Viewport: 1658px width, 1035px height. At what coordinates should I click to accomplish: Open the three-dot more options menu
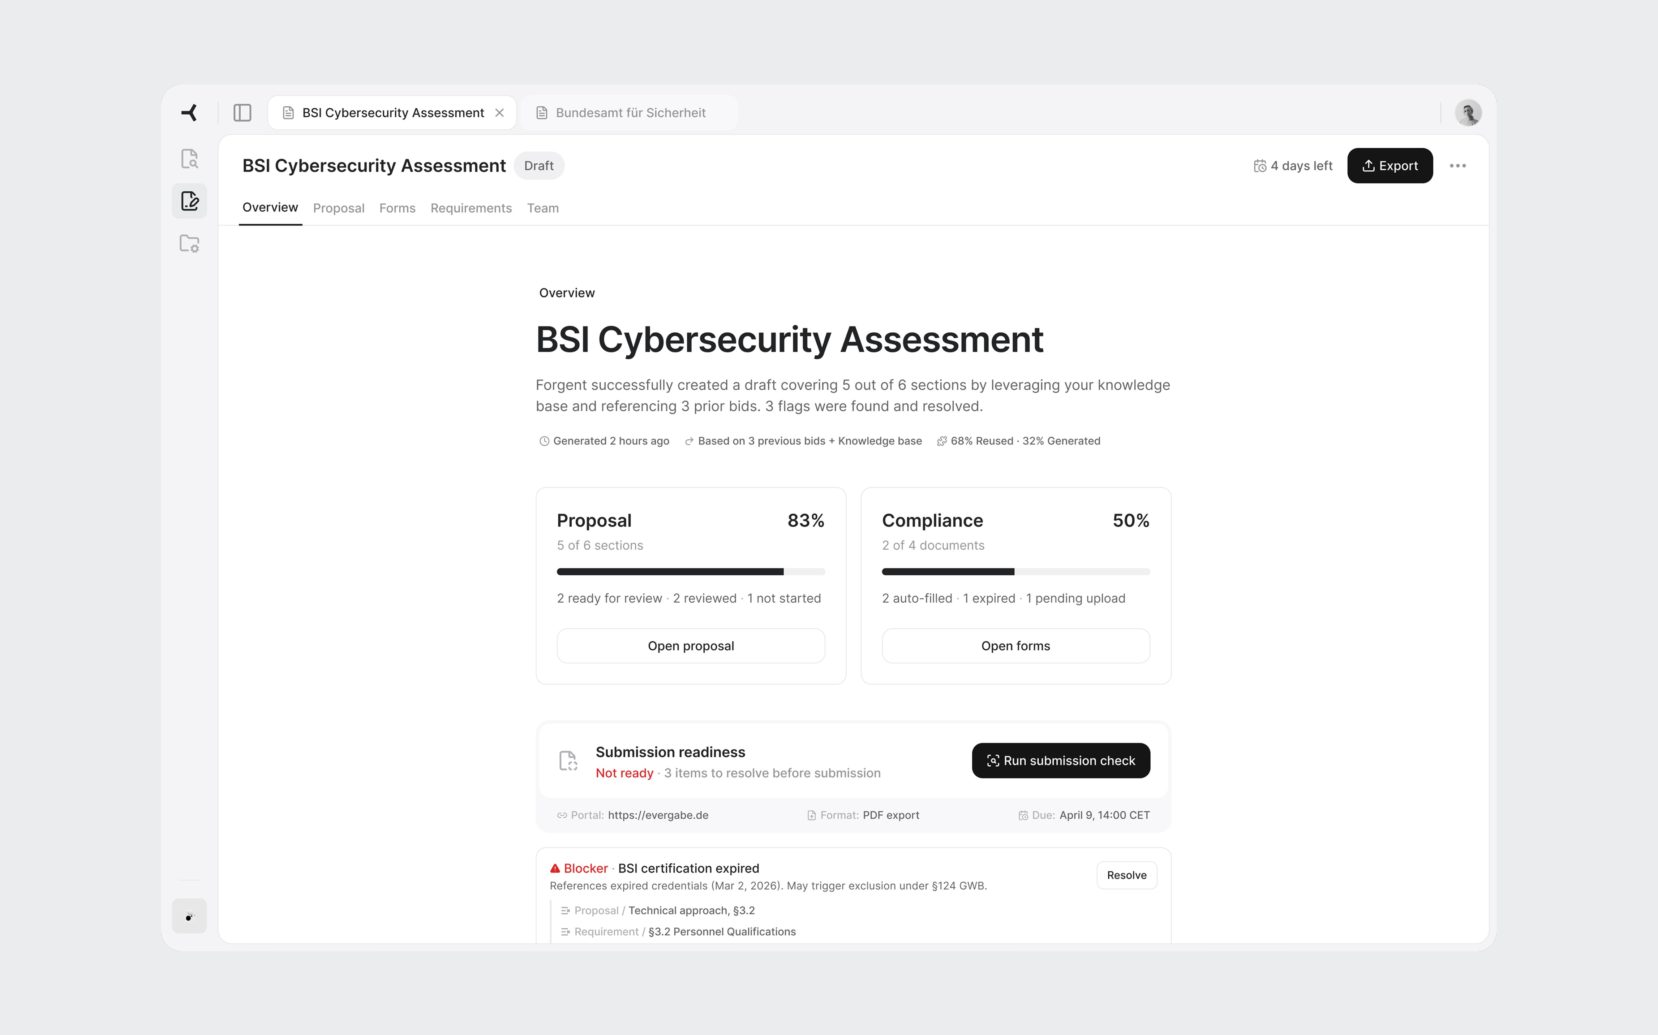[x=1457, y=166]
